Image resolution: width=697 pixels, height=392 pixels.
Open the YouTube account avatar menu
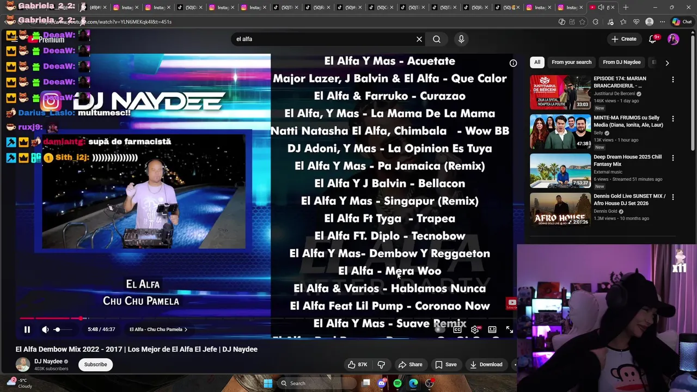coord(674,39)
